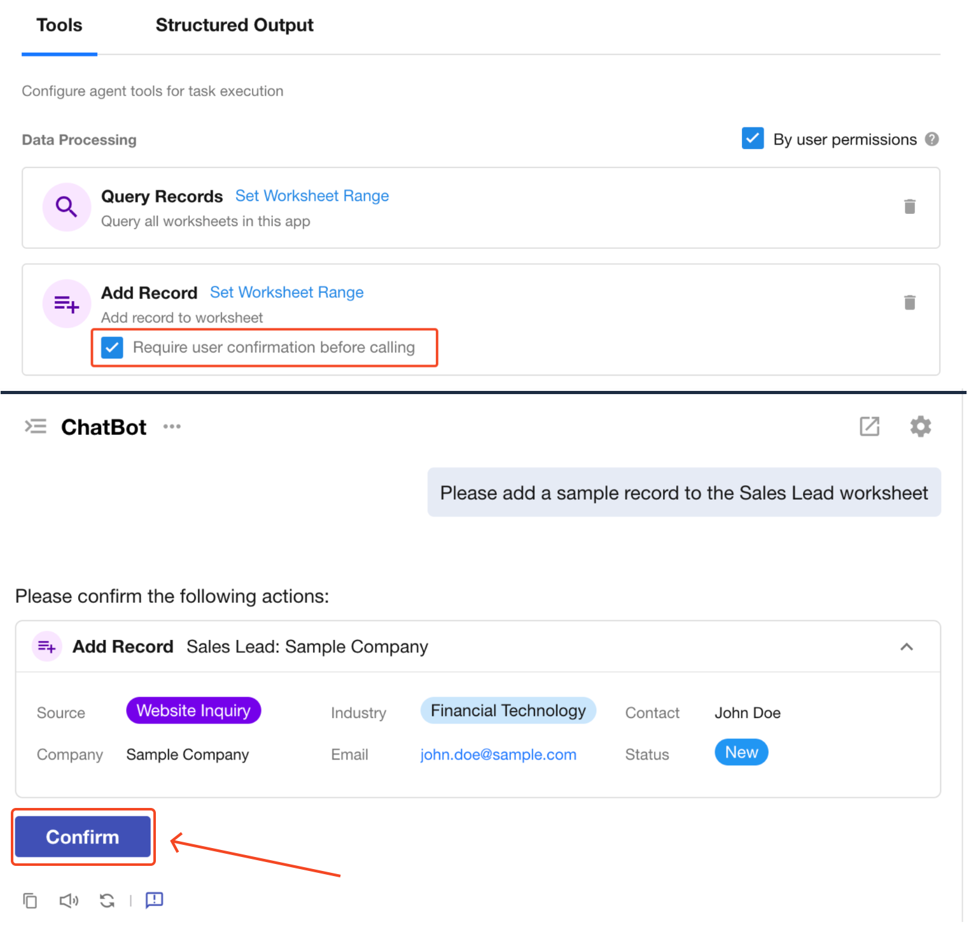Click the help icon beside user permissions

point(932,139)
